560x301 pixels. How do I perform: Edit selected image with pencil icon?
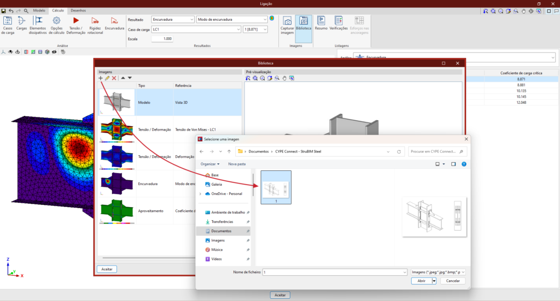pos(107,78)
